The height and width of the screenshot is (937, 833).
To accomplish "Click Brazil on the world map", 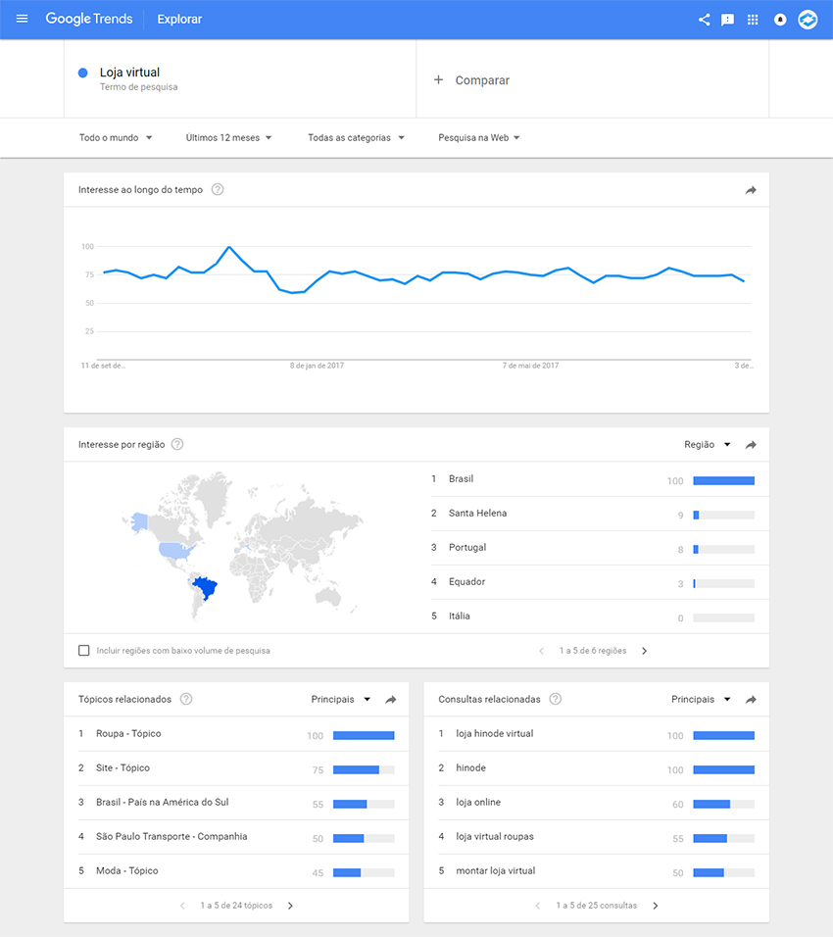I will [x=206, y=587].
